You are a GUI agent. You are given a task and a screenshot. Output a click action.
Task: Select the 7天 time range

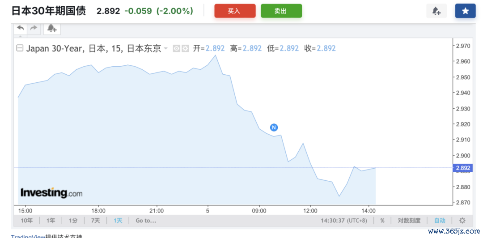[x=96, y=221]
